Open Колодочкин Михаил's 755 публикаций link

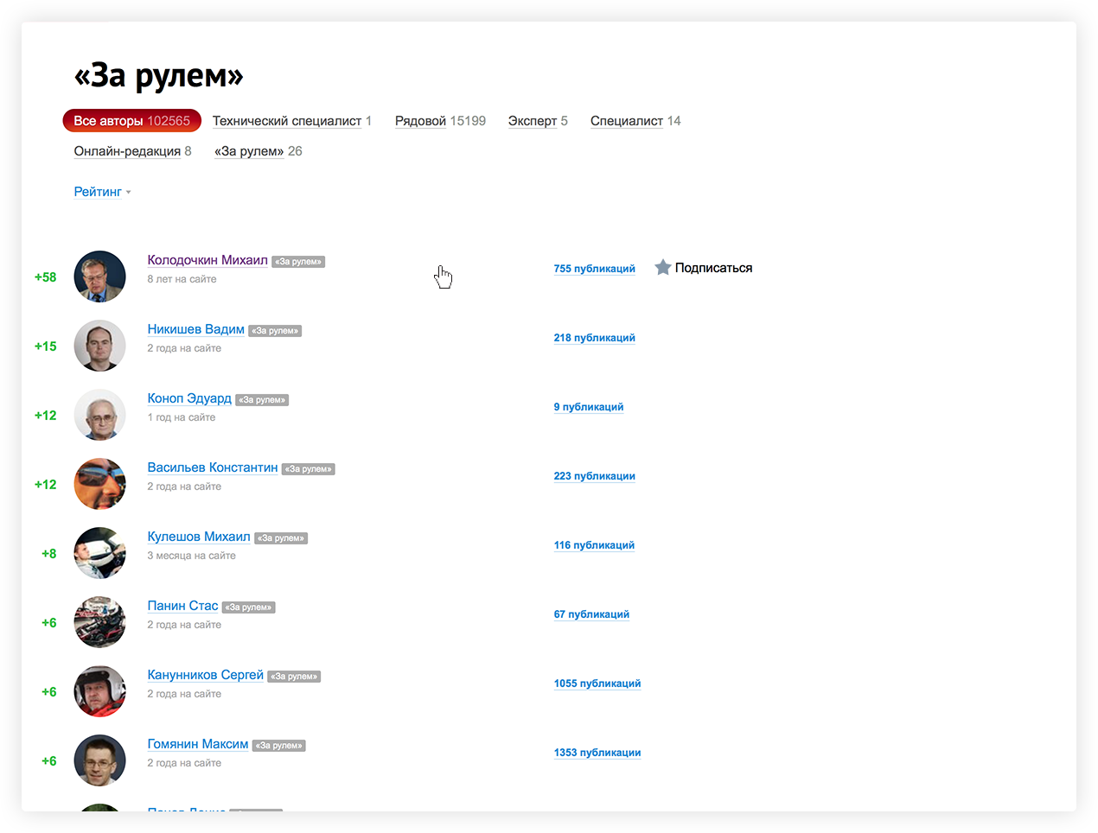pyautogui.click(x=594, y=269)
